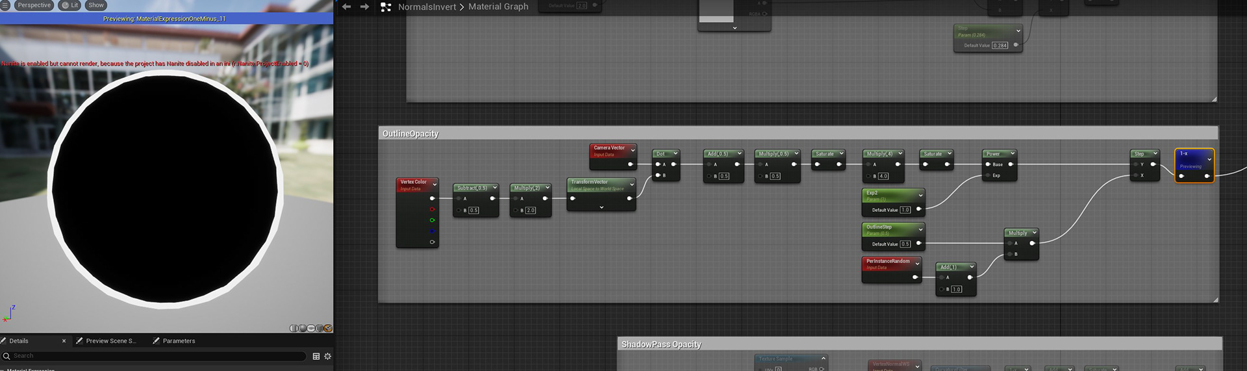
Task: Click the OutlineOpacity comment resize handle
Action: pyautogui.click(x=1215, y=300)
